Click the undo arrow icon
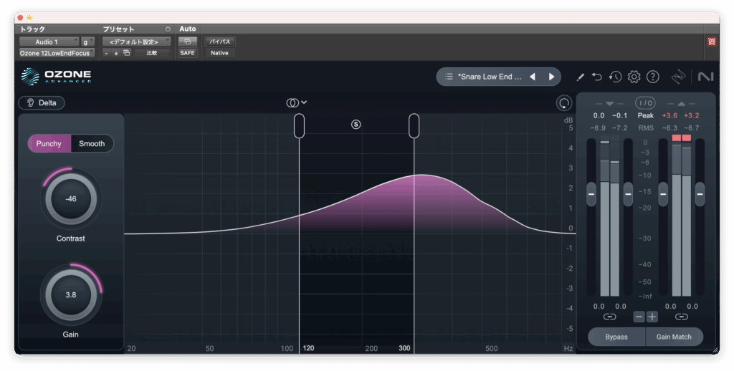 [597, 77]
